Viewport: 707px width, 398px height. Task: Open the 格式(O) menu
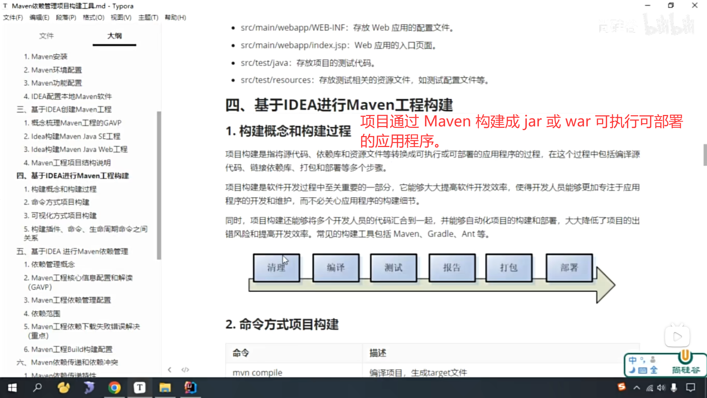coord(93,17)
